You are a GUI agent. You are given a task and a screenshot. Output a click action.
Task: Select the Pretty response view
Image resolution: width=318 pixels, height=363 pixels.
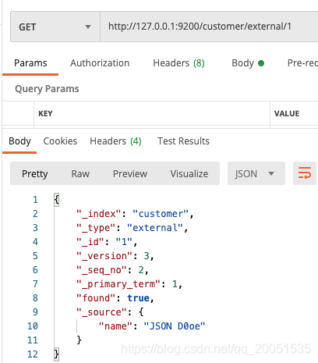35,173
